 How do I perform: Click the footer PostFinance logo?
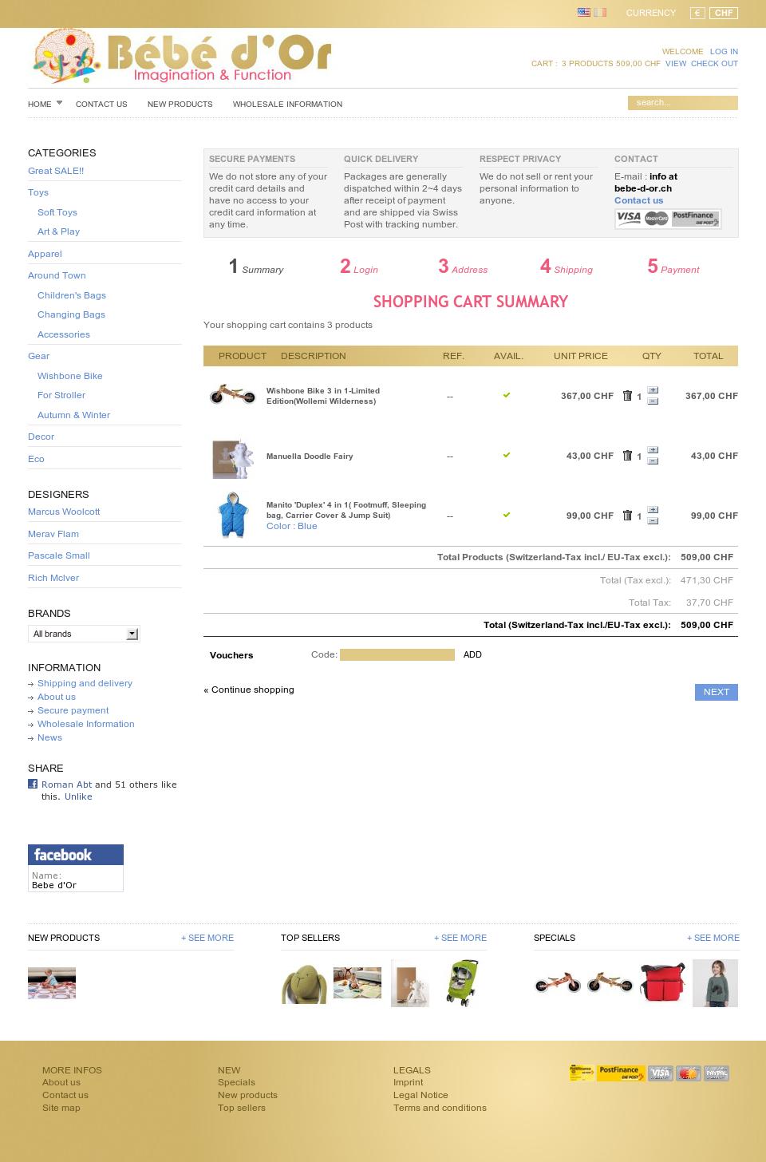[621, 1073]
